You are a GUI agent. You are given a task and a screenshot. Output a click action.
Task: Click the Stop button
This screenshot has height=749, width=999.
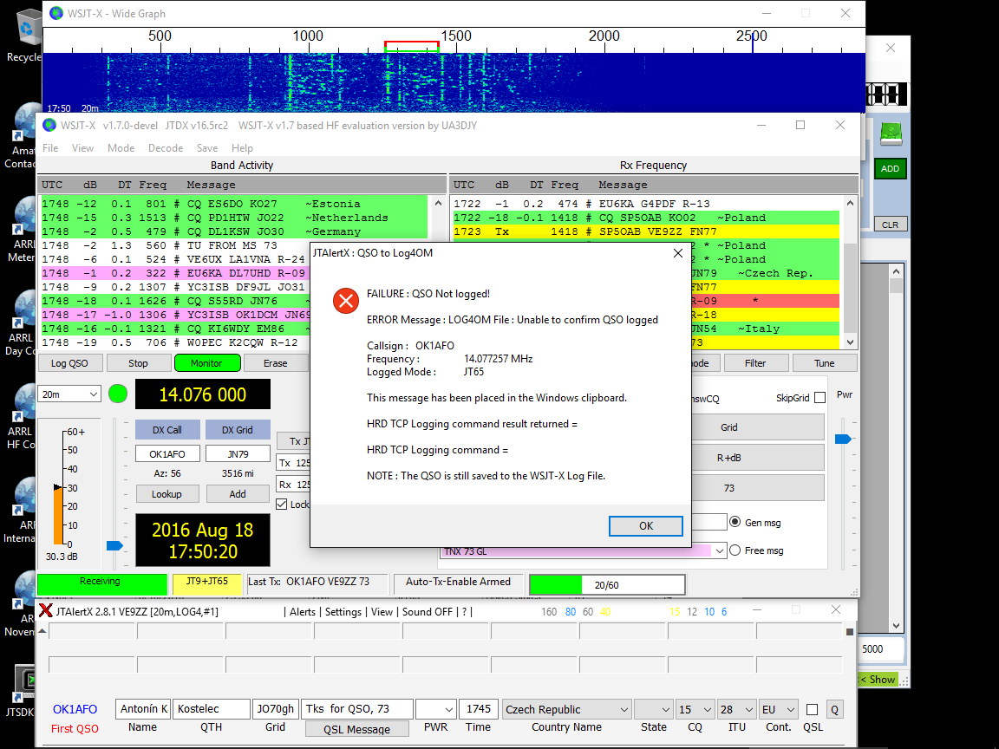point(138,363)
